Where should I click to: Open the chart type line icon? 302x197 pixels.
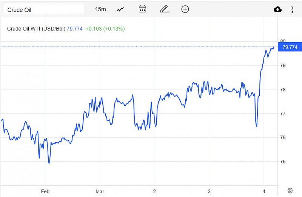pyautogui.click(x=120, y=9)
